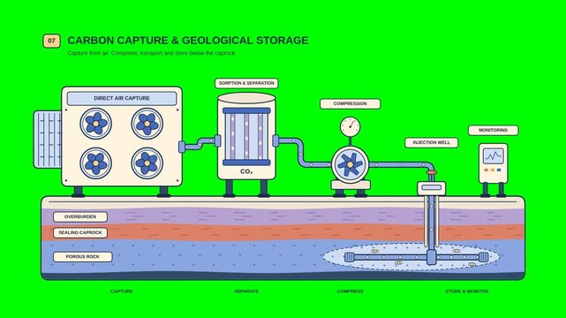Select the air intake grille on the capture unit
566x318 pixels.
(48, 140)
